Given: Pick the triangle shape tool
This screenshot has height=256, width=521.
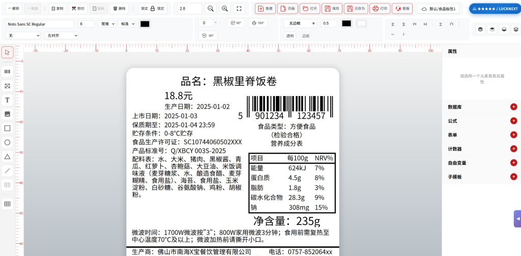Looking at the screenshot, I should click(x=7, y=156).
